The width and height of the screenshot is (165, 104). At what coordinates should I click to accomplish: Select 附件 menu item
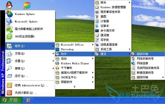coord(75,54)
